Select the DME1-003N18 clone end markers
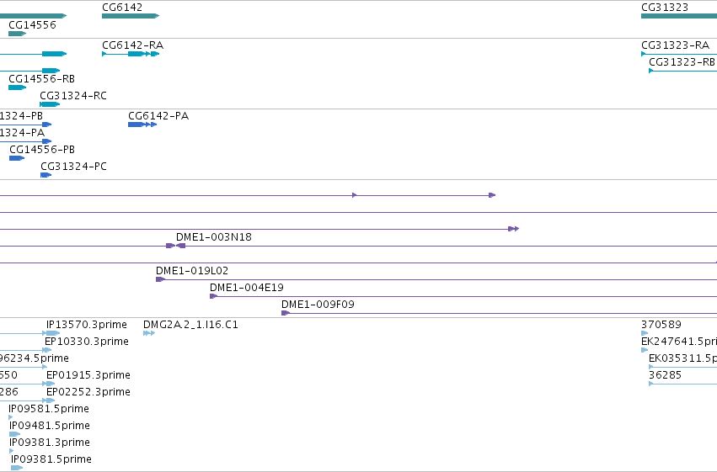The width and height of the screenshot is (717, 472). pos(175,246)
